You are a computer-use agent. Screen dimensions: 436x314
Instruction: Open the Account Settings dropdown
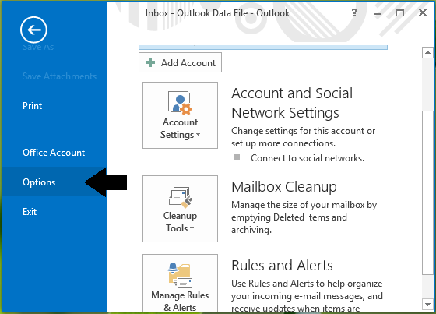[180, 115]
